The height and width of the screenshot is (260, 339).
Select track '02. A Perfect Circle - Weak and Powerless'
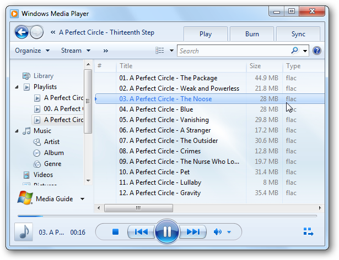click(209, 88)
